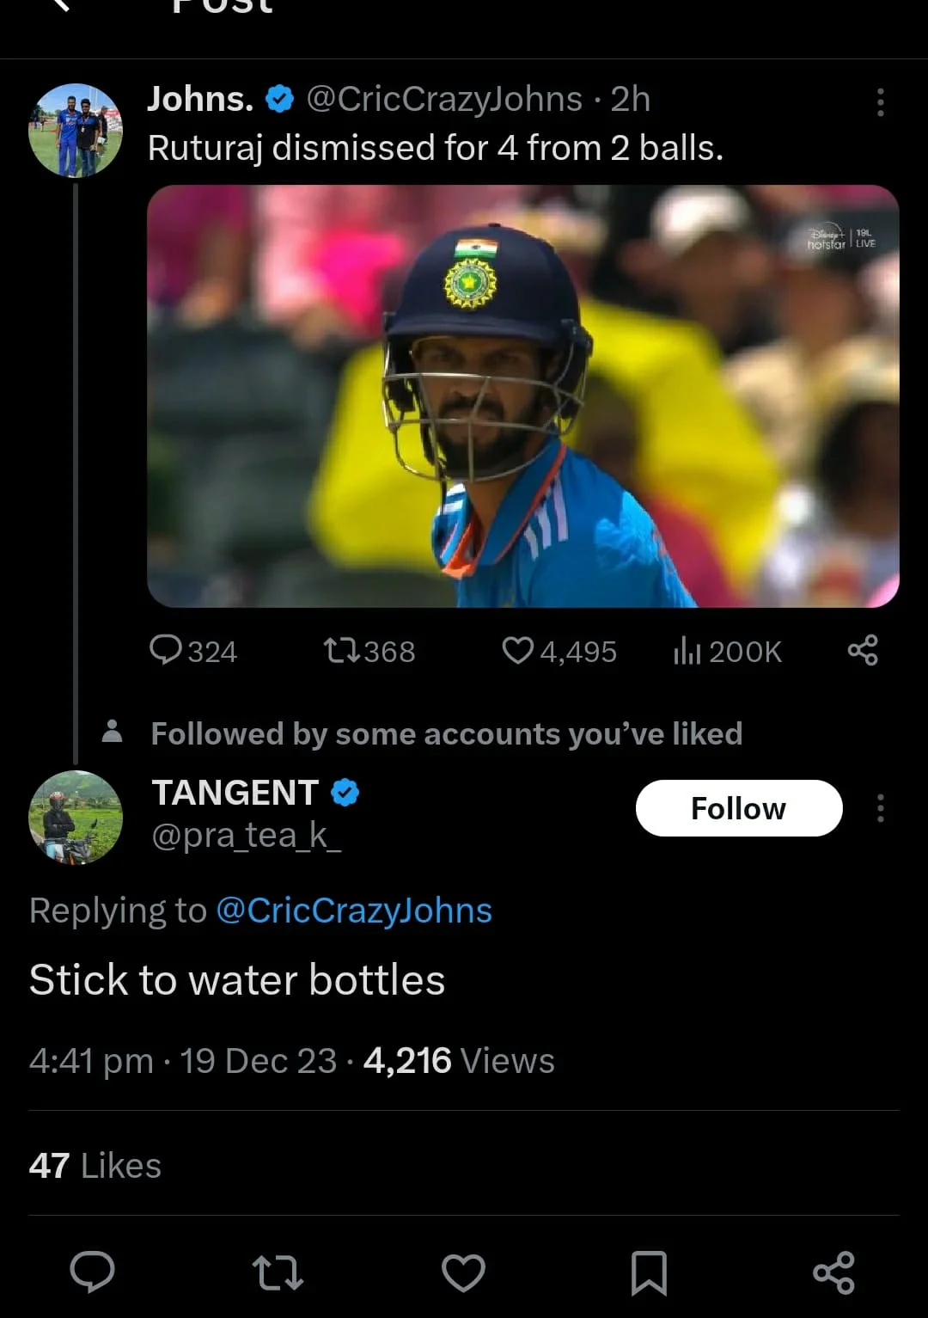The width and height of the screenshot is (928, 1318).
Task: Open Johns. profile picture
Action: coord(76,131)
